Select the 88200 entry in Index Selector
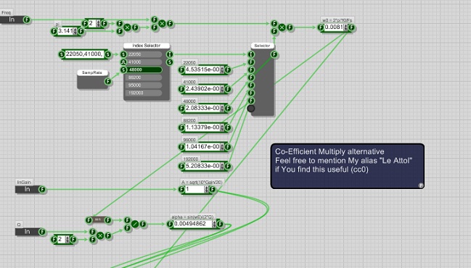This screenshot has width=471, height=268. tap(144, 78)
